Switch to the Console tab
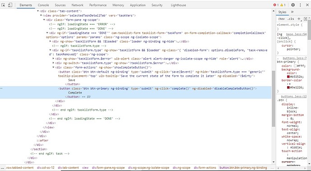311x171 pixels. click(x=43, y=5)
